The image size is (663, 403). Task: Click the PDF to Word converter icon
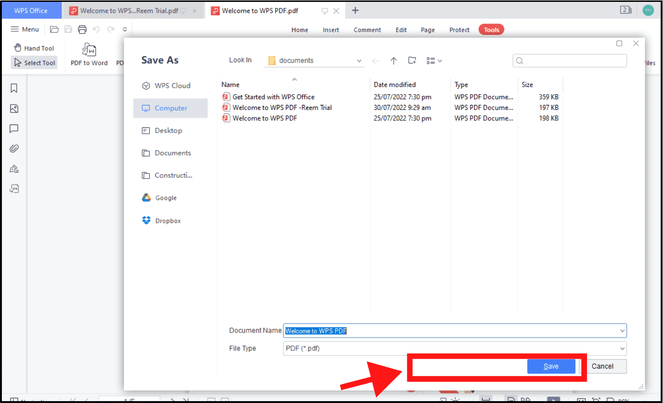tap(89, 55)
